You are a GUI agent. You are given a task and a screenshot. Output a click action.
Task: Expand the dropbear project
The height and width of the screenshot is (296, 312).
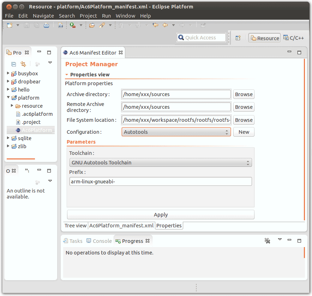tap(8, 81)
